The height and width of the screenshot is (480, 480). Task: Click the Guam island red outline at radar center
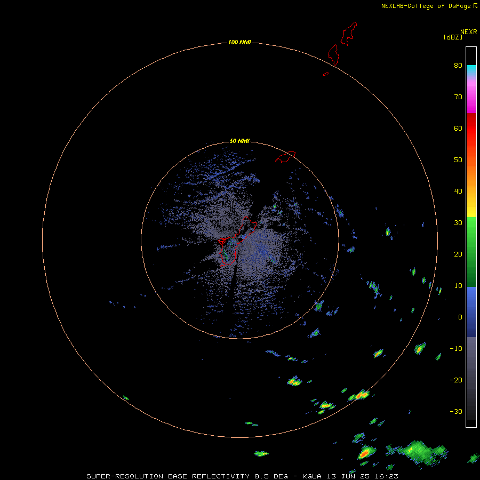(237, 241)
